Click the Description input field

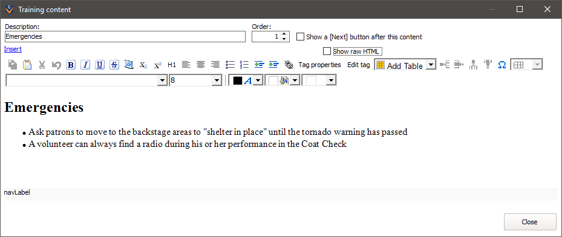[x=125, y=36]
